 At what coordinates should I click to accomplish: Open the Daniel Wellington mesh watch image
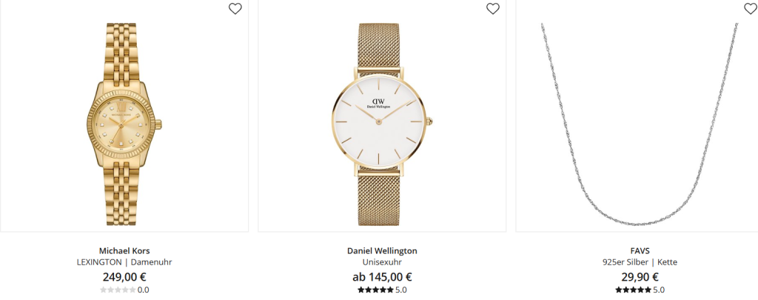tap(382, 124)
